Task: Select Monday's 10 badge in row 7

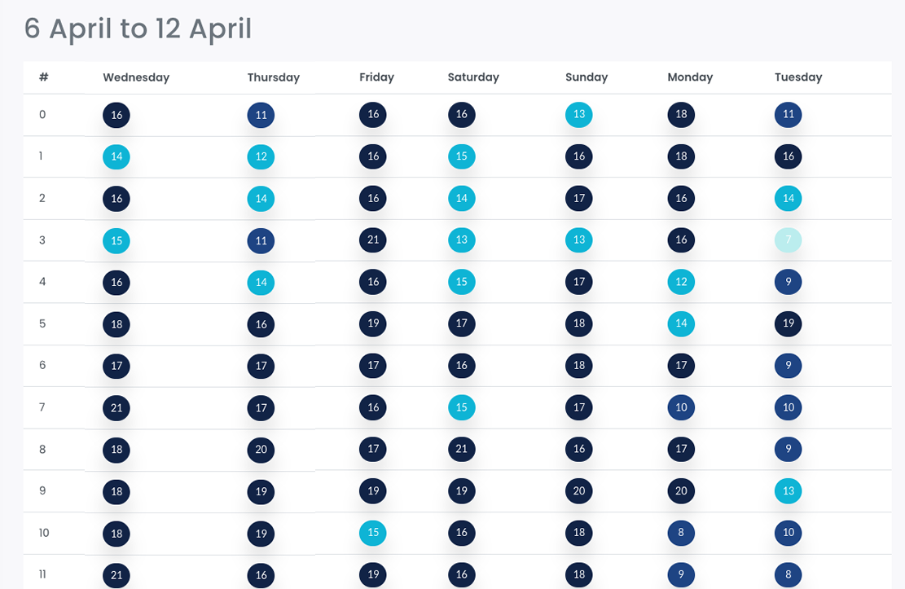Action: click(x=681, y=407)
